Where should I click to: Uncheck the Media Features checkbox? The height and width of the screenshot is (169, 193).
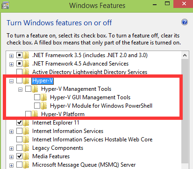(x=19, y=156)
